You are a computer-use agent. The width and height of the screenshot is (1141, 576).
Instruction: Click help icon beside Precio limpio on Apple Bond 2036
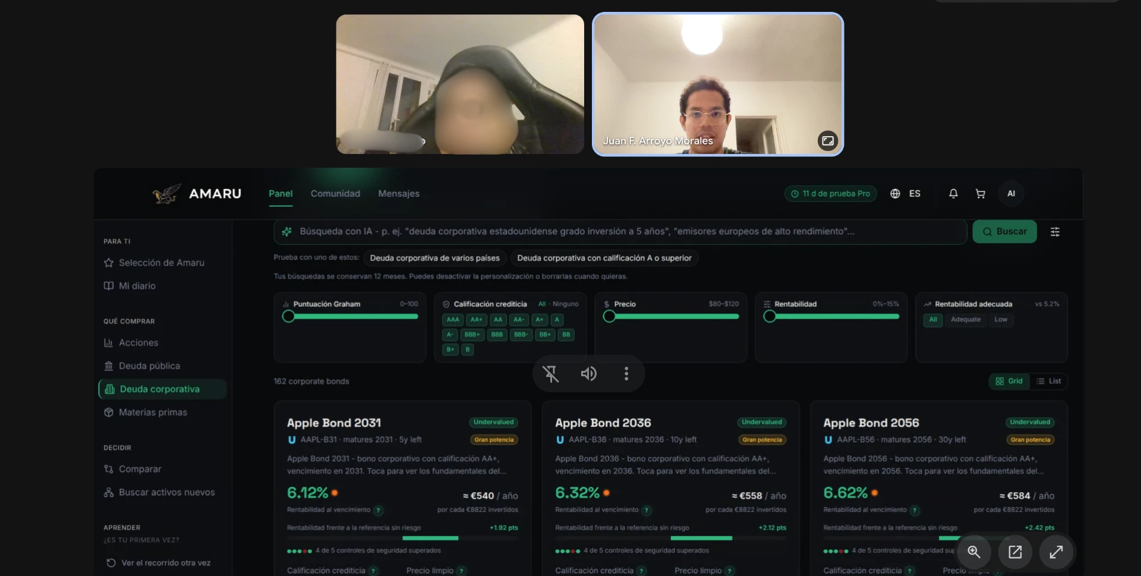pyautogui.click(x=730, y=571)
